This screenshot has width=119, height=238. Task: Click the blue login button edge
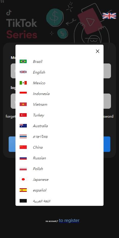click(107, 144)
